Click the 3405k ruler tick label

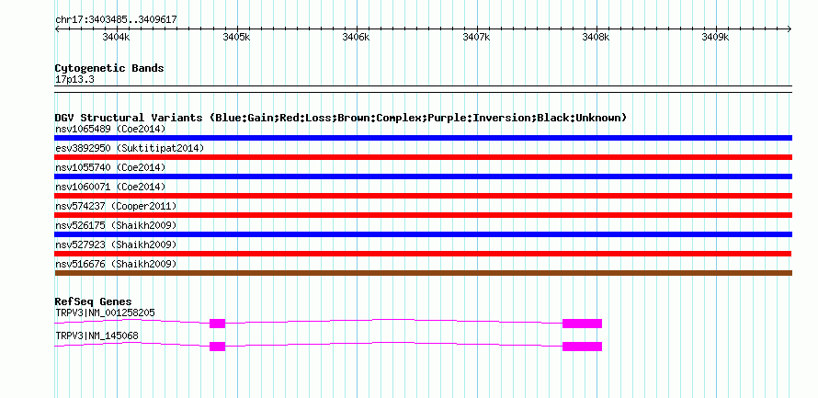(236, 38)
